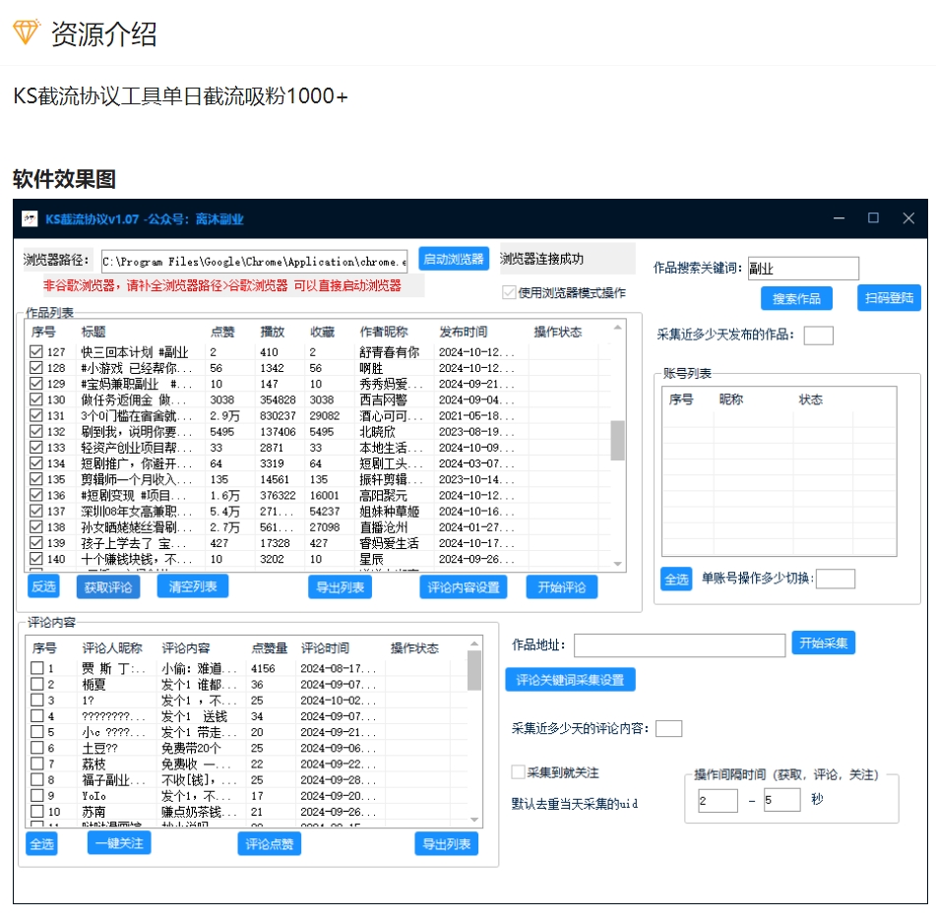Select the comment by YoIo
The height and width of the screenshot is (919, 936).
point(94,795)
